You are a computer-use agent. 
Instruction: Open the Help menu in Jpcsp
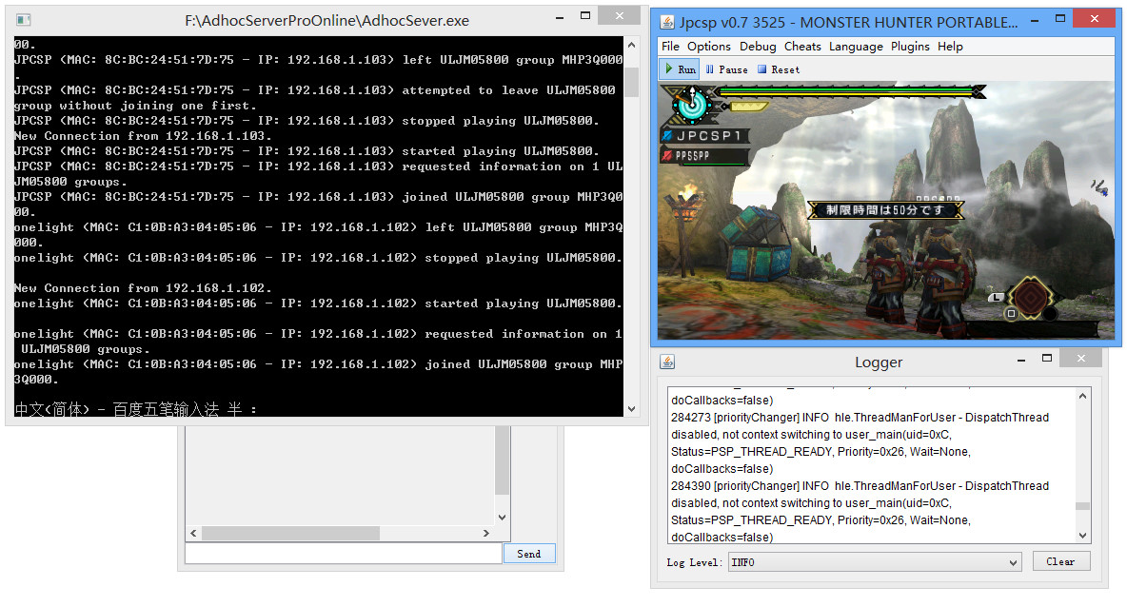[x=949, y=46]
